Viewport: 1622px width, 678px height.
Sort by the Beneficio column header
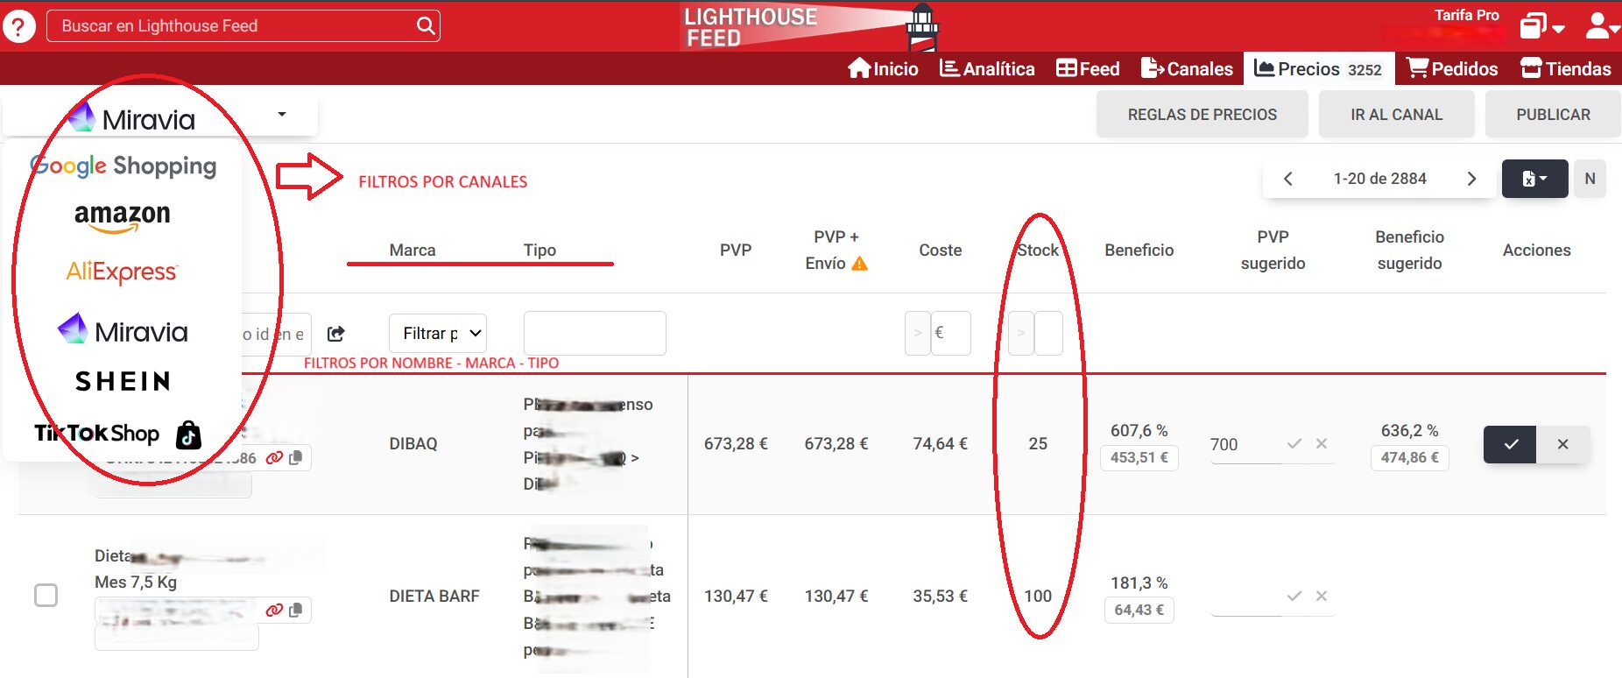1139,250
